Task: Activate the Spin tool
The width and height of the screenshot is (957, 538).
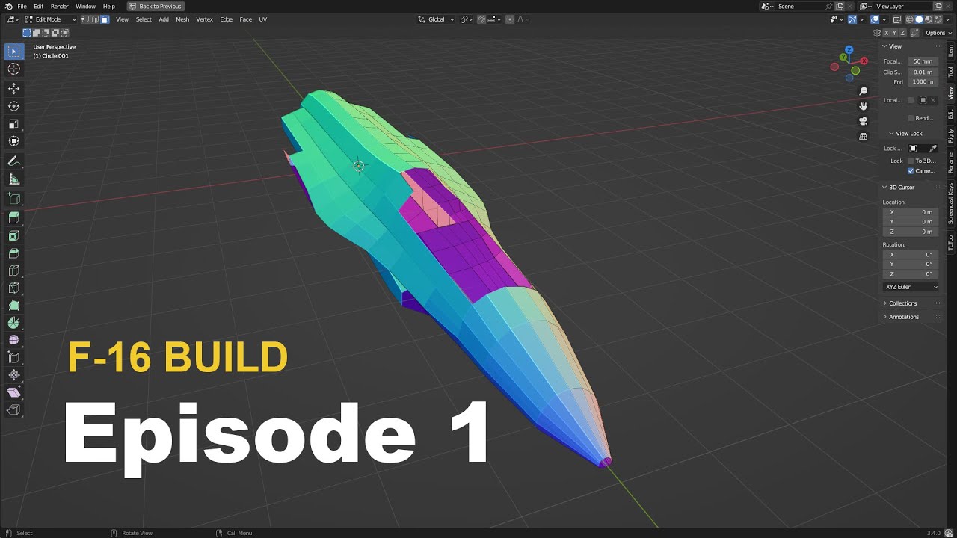Action: click(13, 323)
